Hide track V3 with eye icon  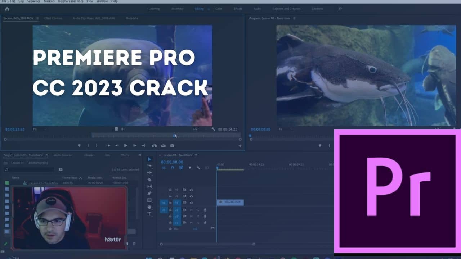pyautogui.click(x=191, y=190)
